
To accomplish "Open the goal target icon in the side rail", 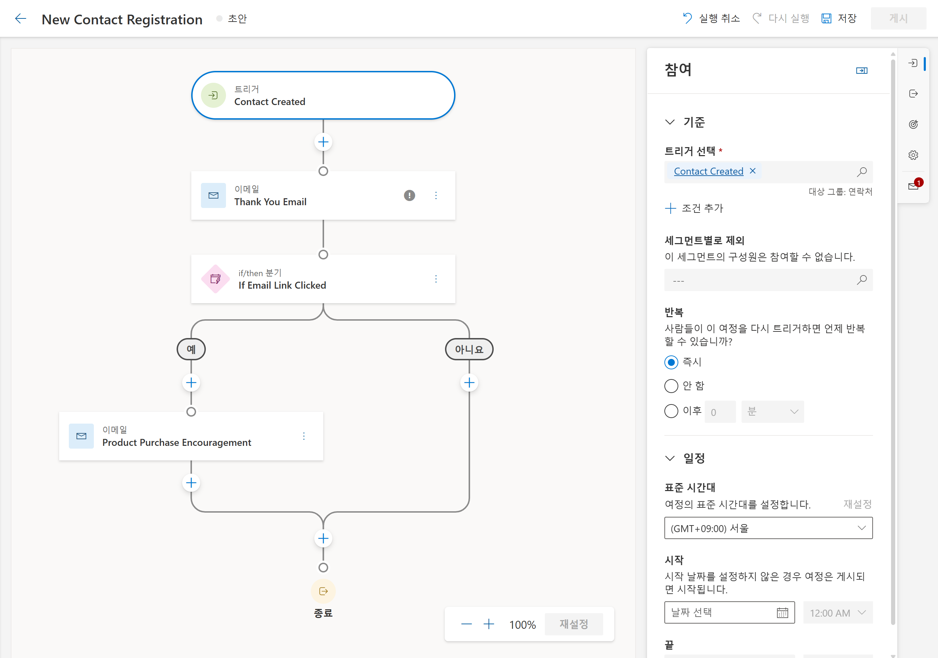I will (913, 124).
